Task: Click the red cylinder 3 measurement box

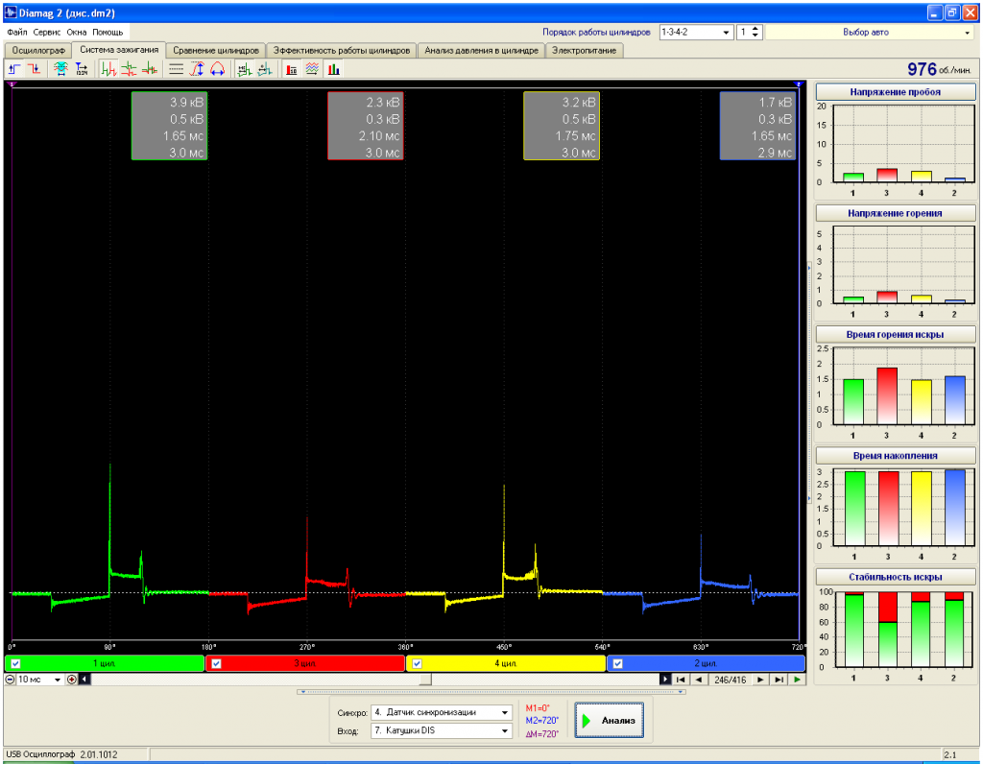Action: point(366,126)
